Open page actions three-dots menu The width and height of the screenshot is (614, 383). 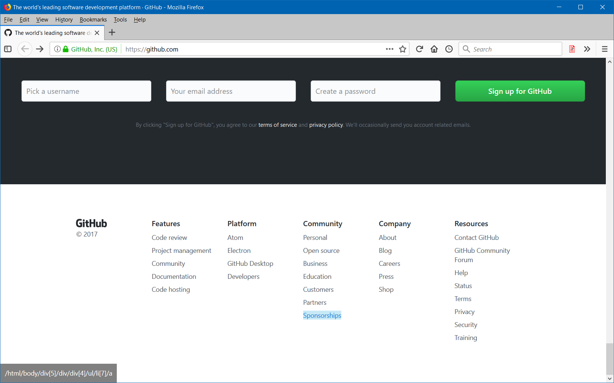[x=390, y=49]
